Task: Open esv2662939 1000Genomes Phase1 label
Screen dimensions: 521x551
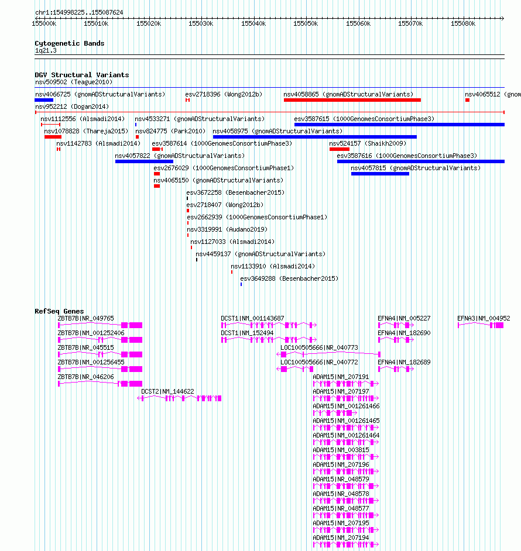Action: (257, 218)
